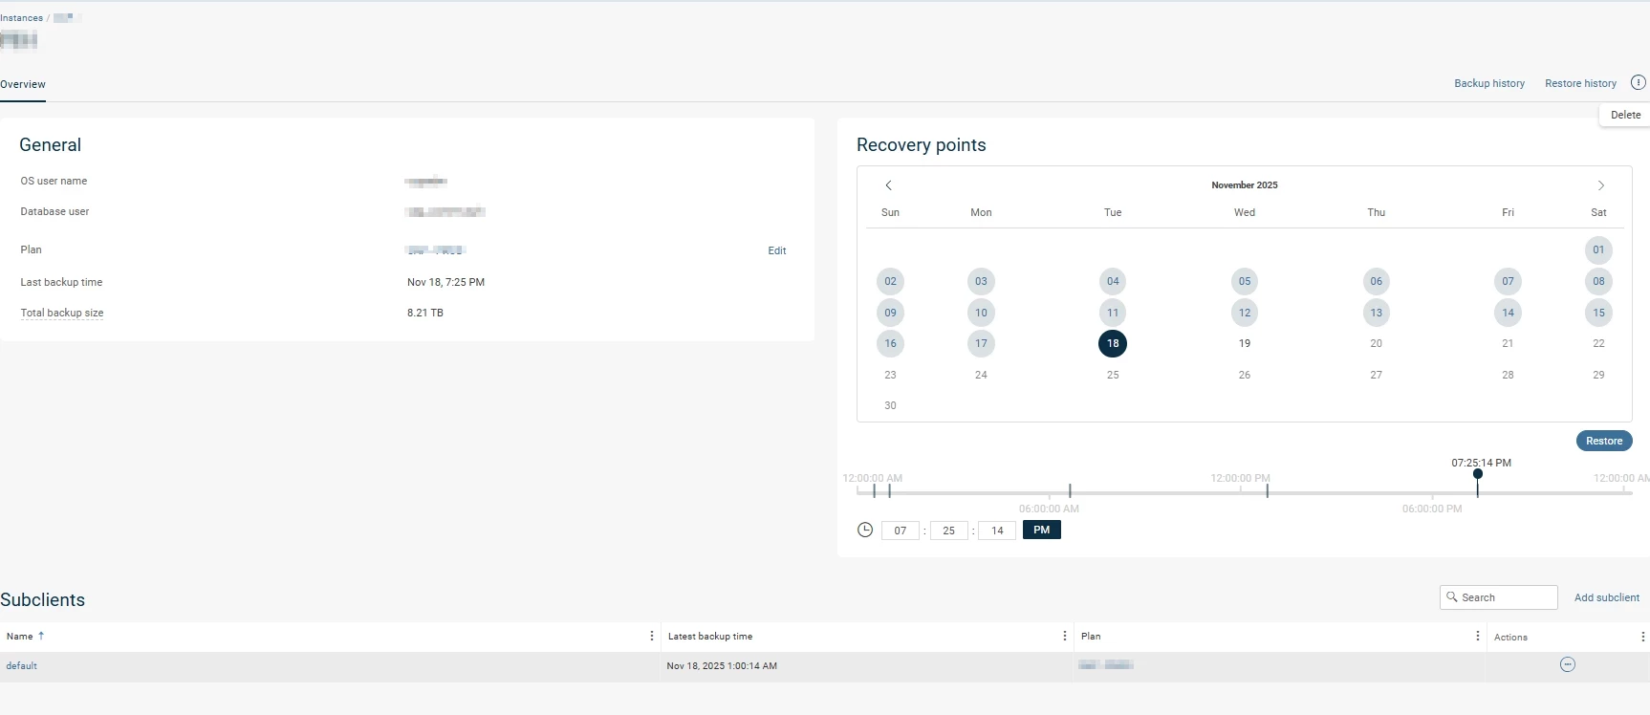Select November 10 recovery point
This screenshot has height=715, width=1650.
(981, 313)
